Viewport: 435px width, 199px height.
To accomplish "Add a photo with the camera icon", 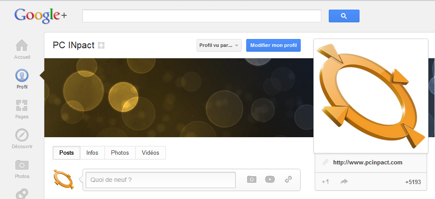I will tap(251, 179).
